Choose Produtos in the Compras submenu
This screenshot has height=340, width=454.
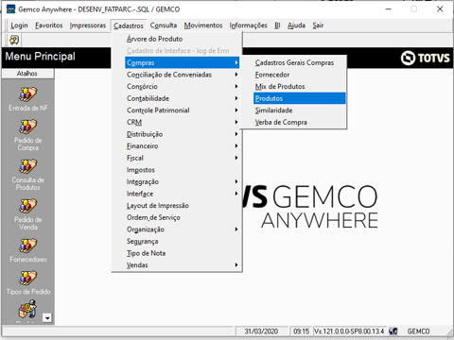[x=300, y=98]
